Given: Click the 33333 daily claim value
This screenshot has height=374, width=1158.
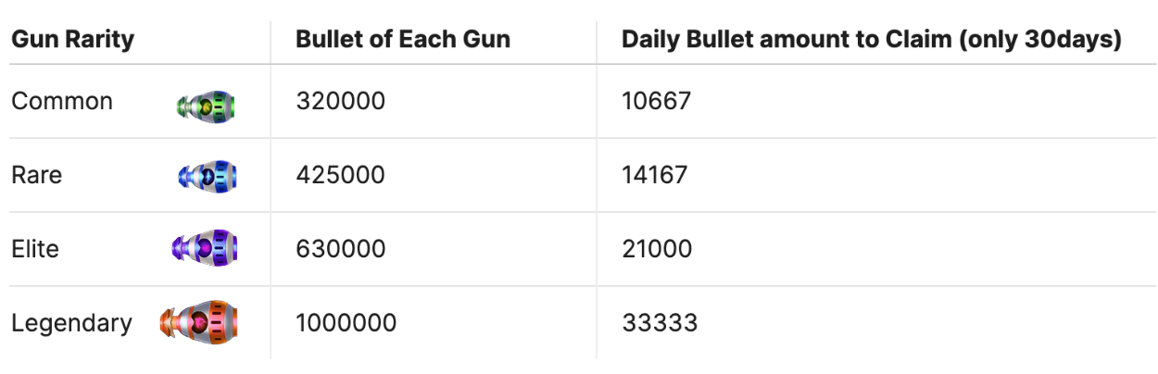Looking at the screenshot, I should (659, 323).
